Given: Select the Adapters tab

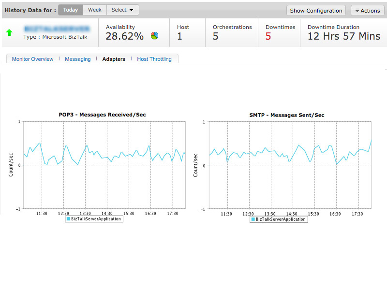Looking at the screenshot, I should pyautogui.click(x=114, y=59).
